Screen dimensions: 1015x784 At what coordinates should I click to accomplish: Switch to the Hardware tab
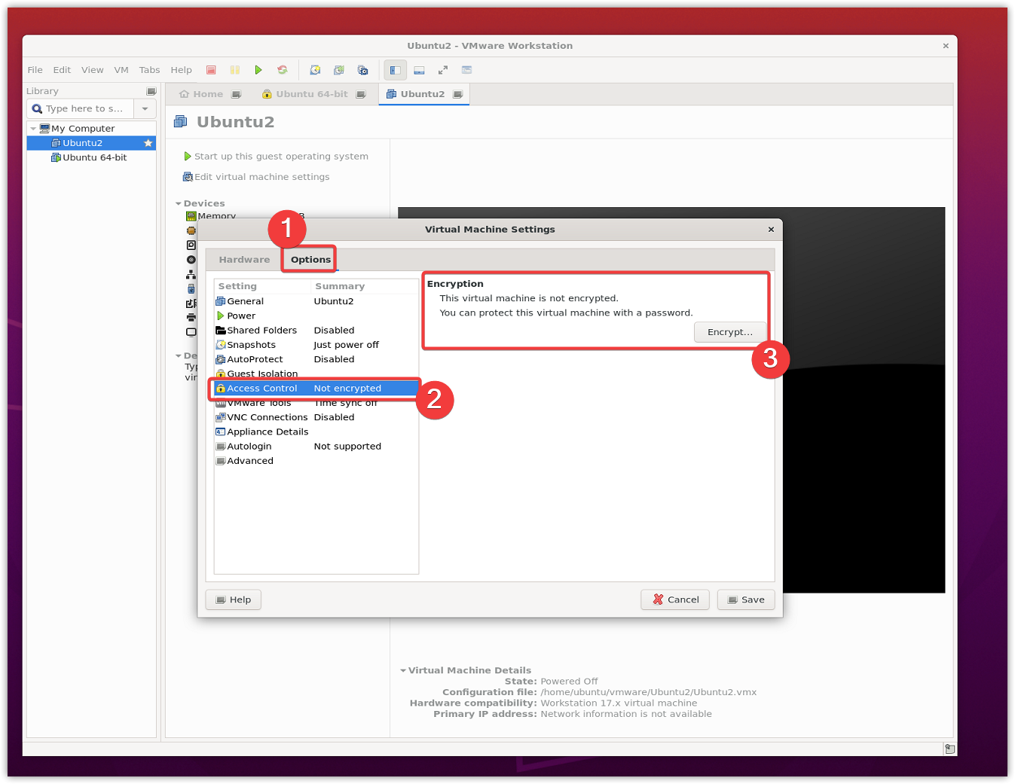(244, 260)
